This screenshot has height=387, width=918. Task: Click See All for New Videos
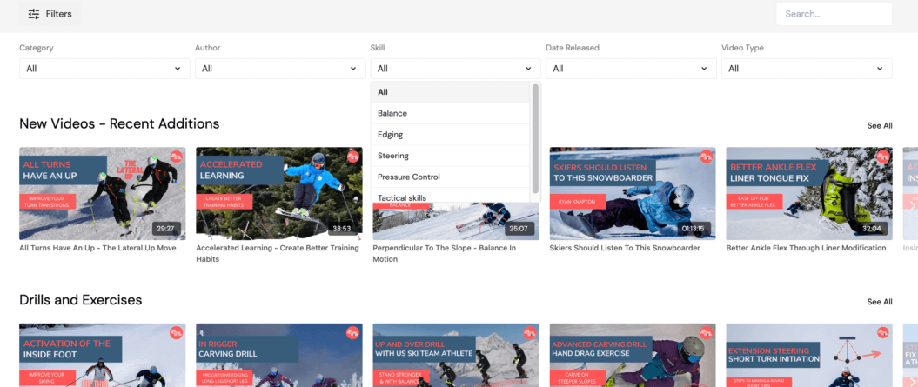click(880, 125)
